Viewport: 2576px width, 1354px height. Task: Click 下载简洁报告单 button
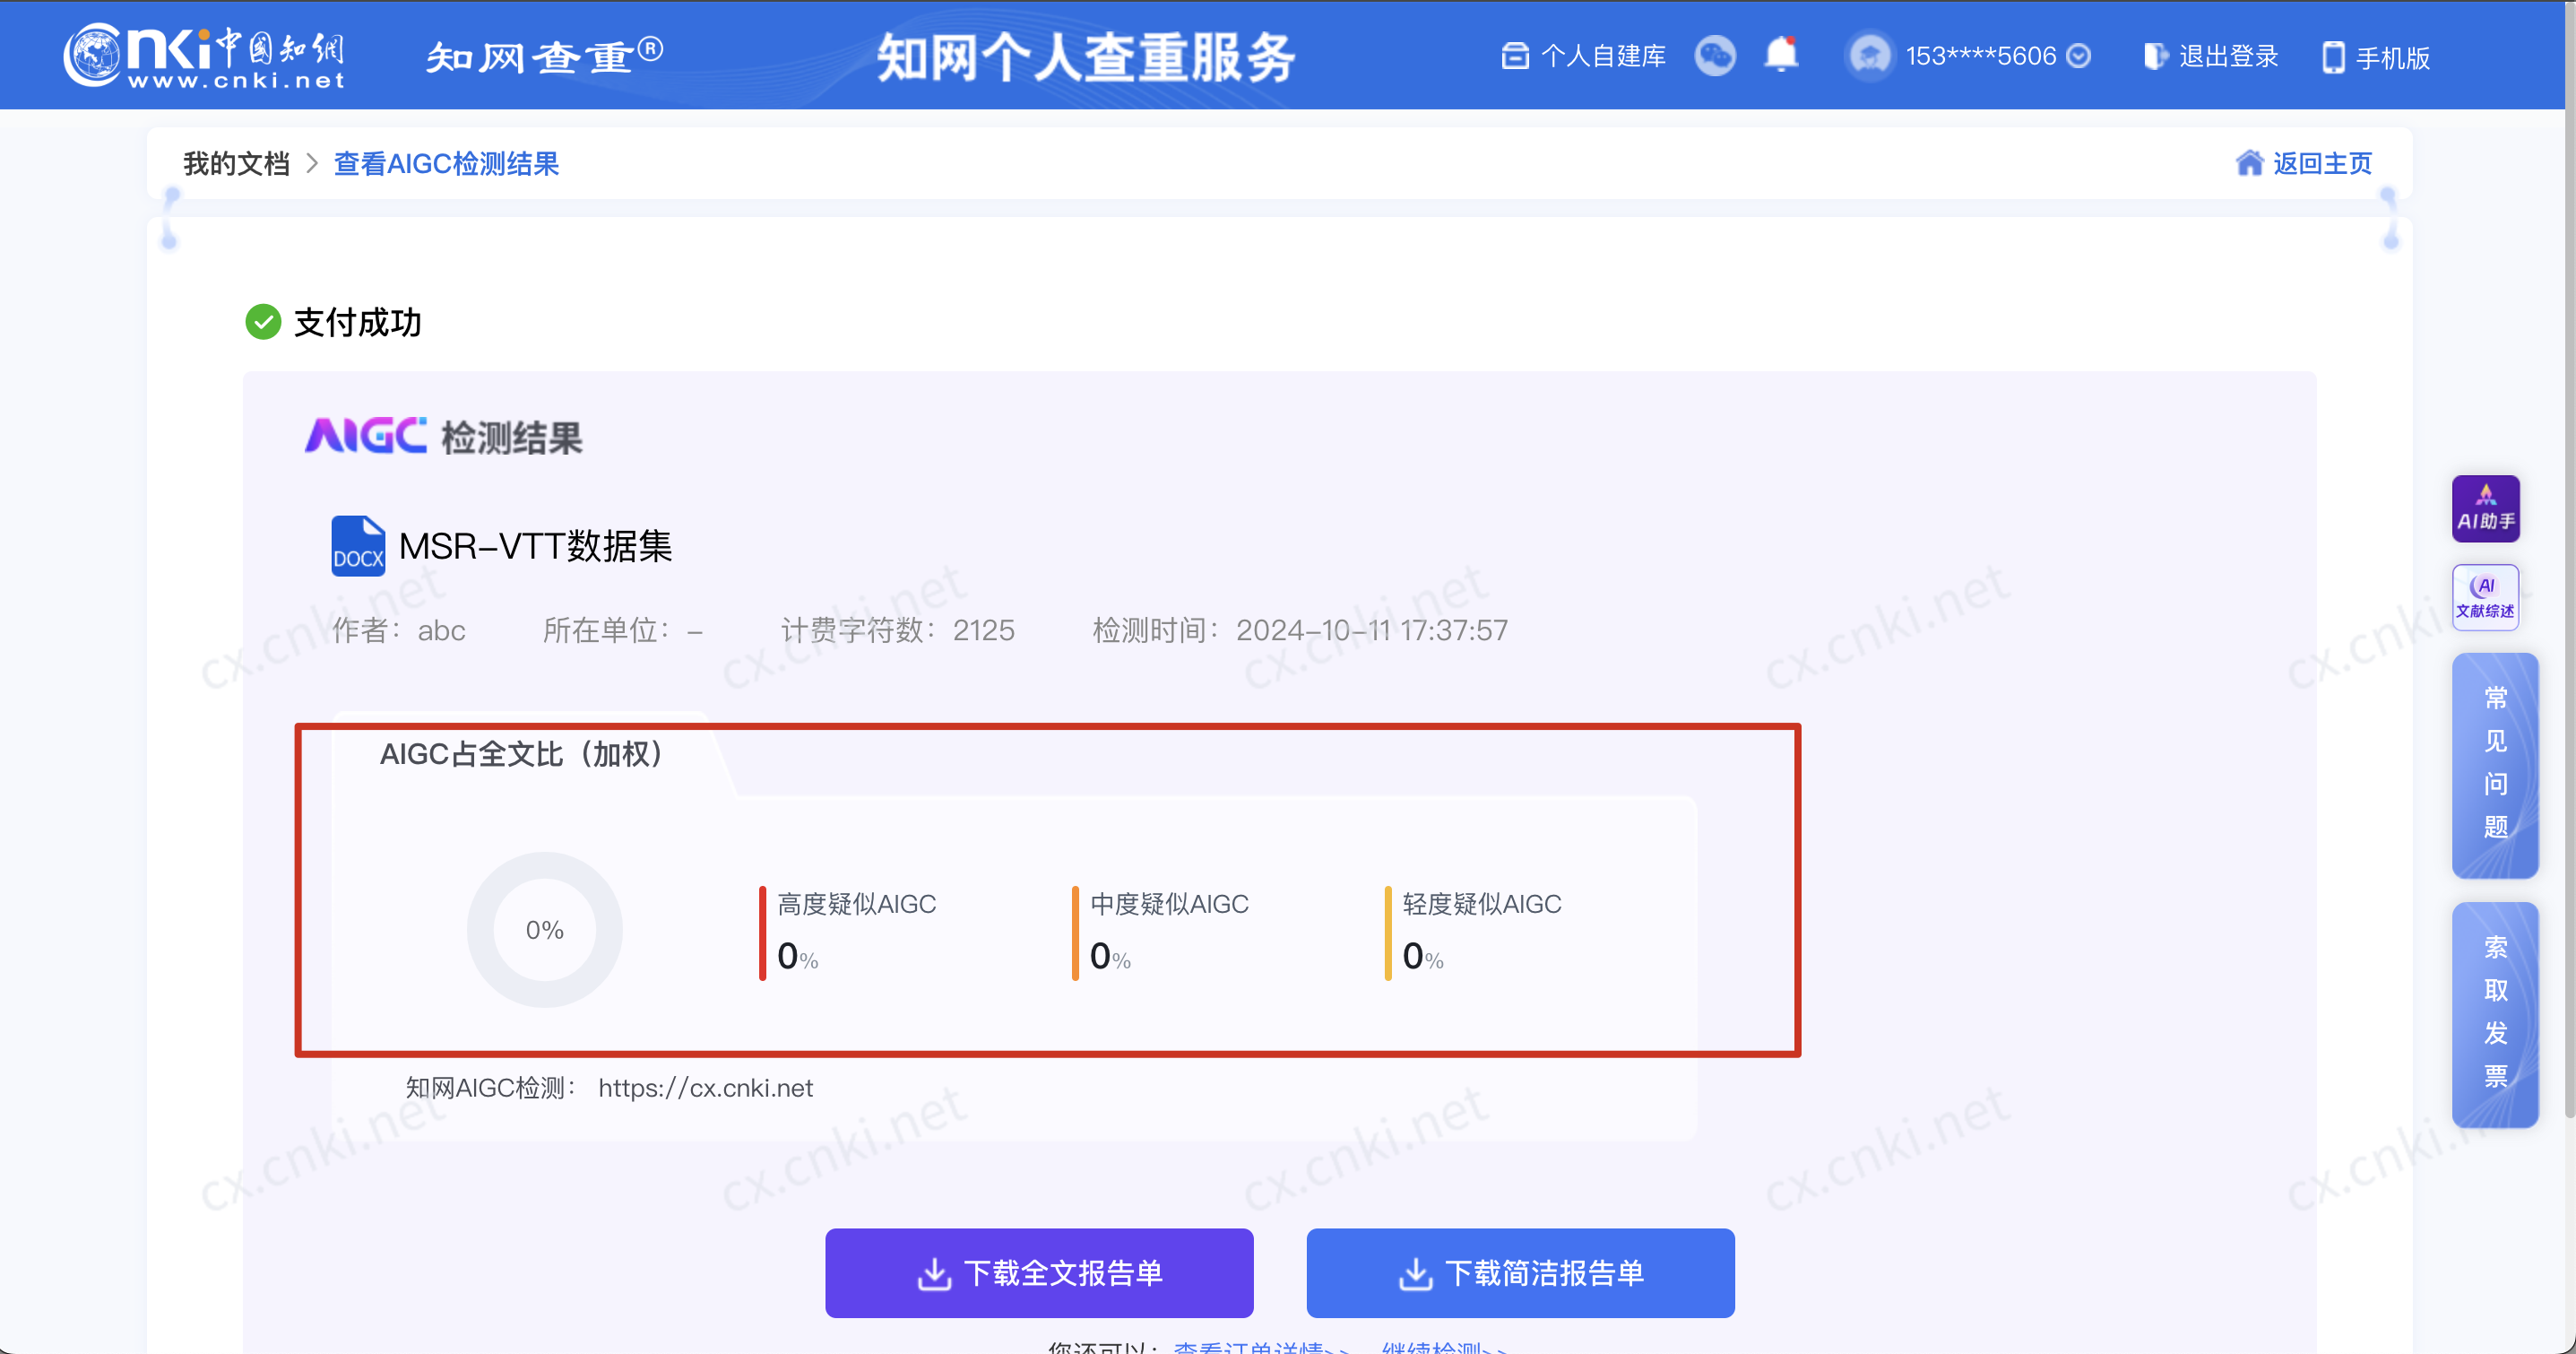(1520, 1273)
